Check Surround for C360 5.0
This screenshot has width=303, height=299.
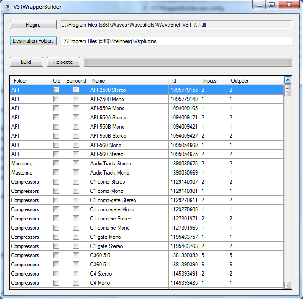click(76, 255)
